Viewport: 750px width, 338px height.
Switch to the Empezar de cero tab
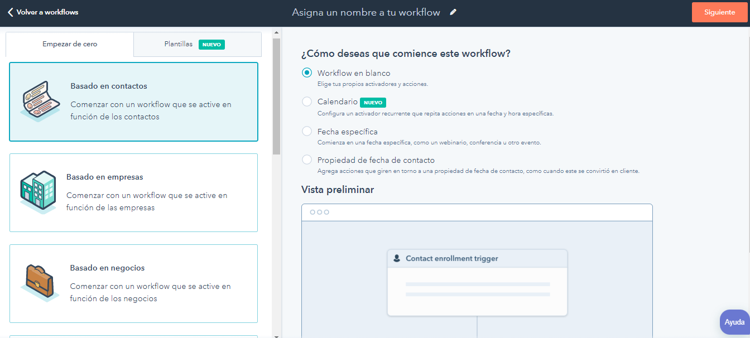click(70, 44)
